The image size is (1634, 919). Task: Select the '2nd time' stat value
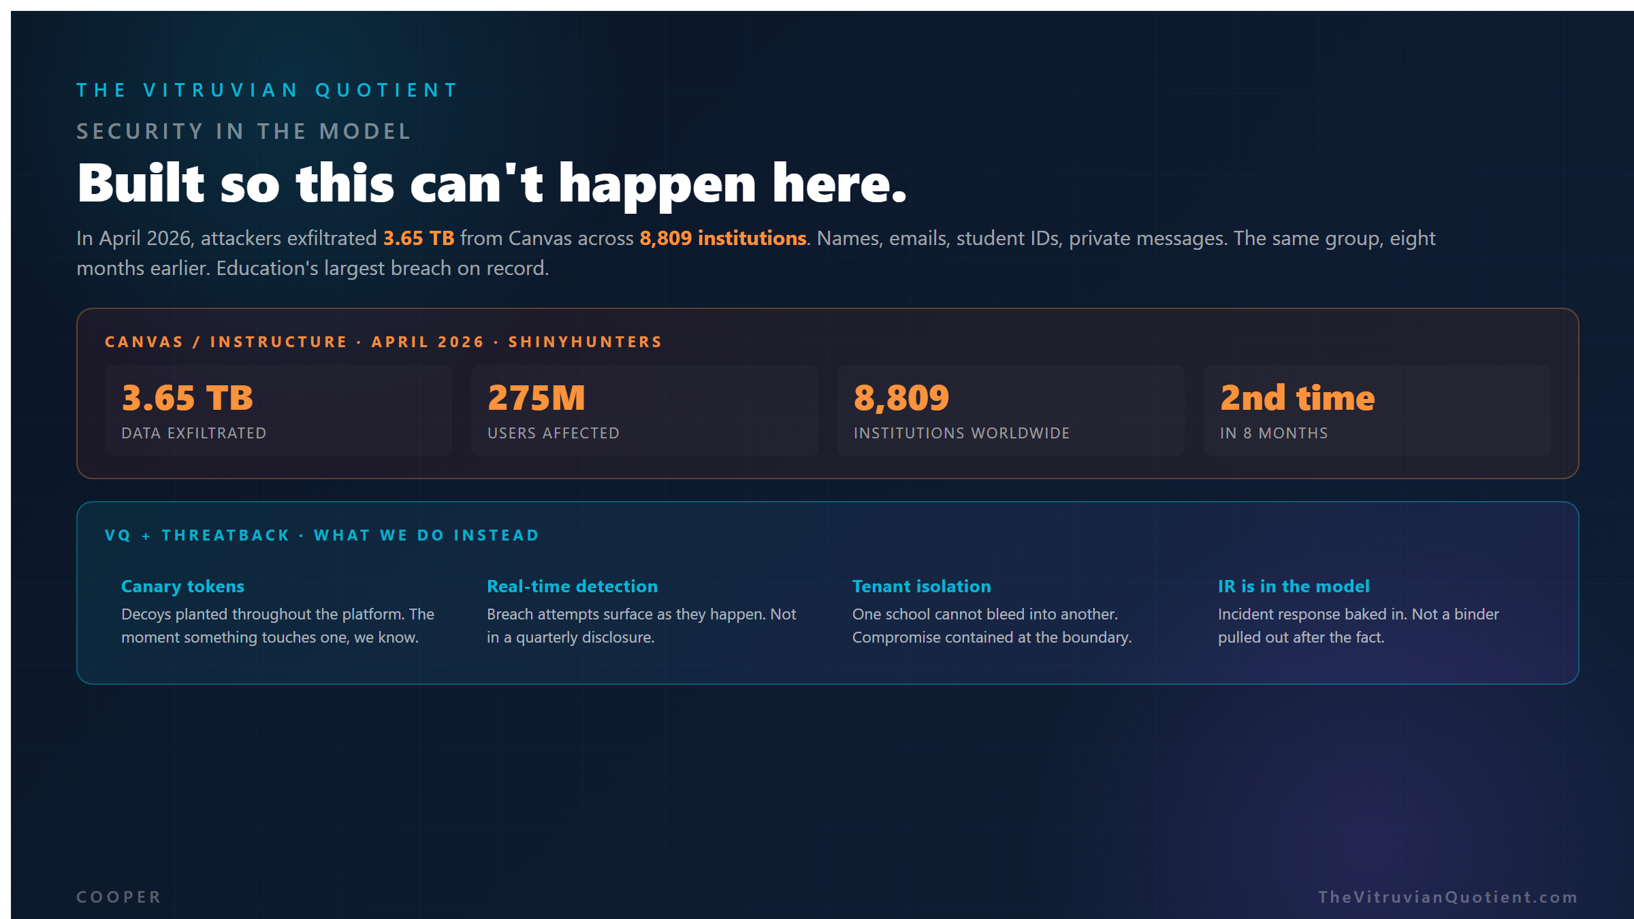point(1298,398)
